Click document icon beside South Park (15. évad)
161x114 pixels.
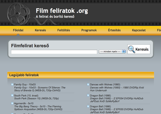(12, 95)
